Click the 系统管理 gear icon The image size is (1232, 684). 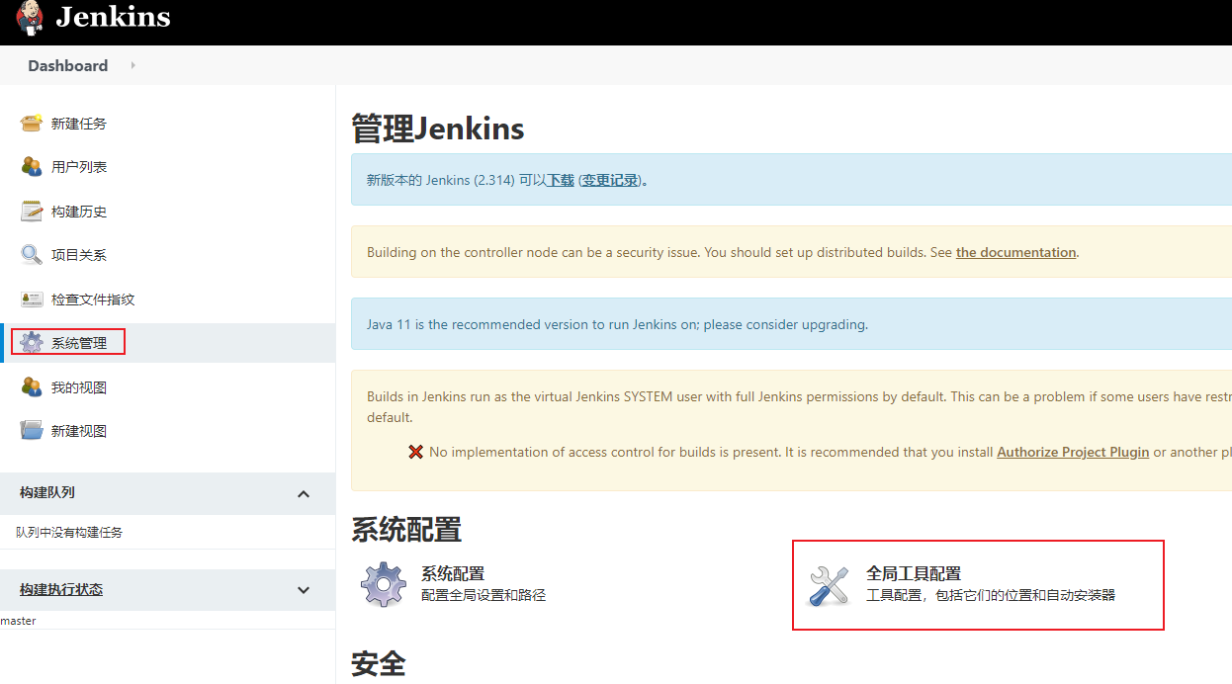pos(32,343)
